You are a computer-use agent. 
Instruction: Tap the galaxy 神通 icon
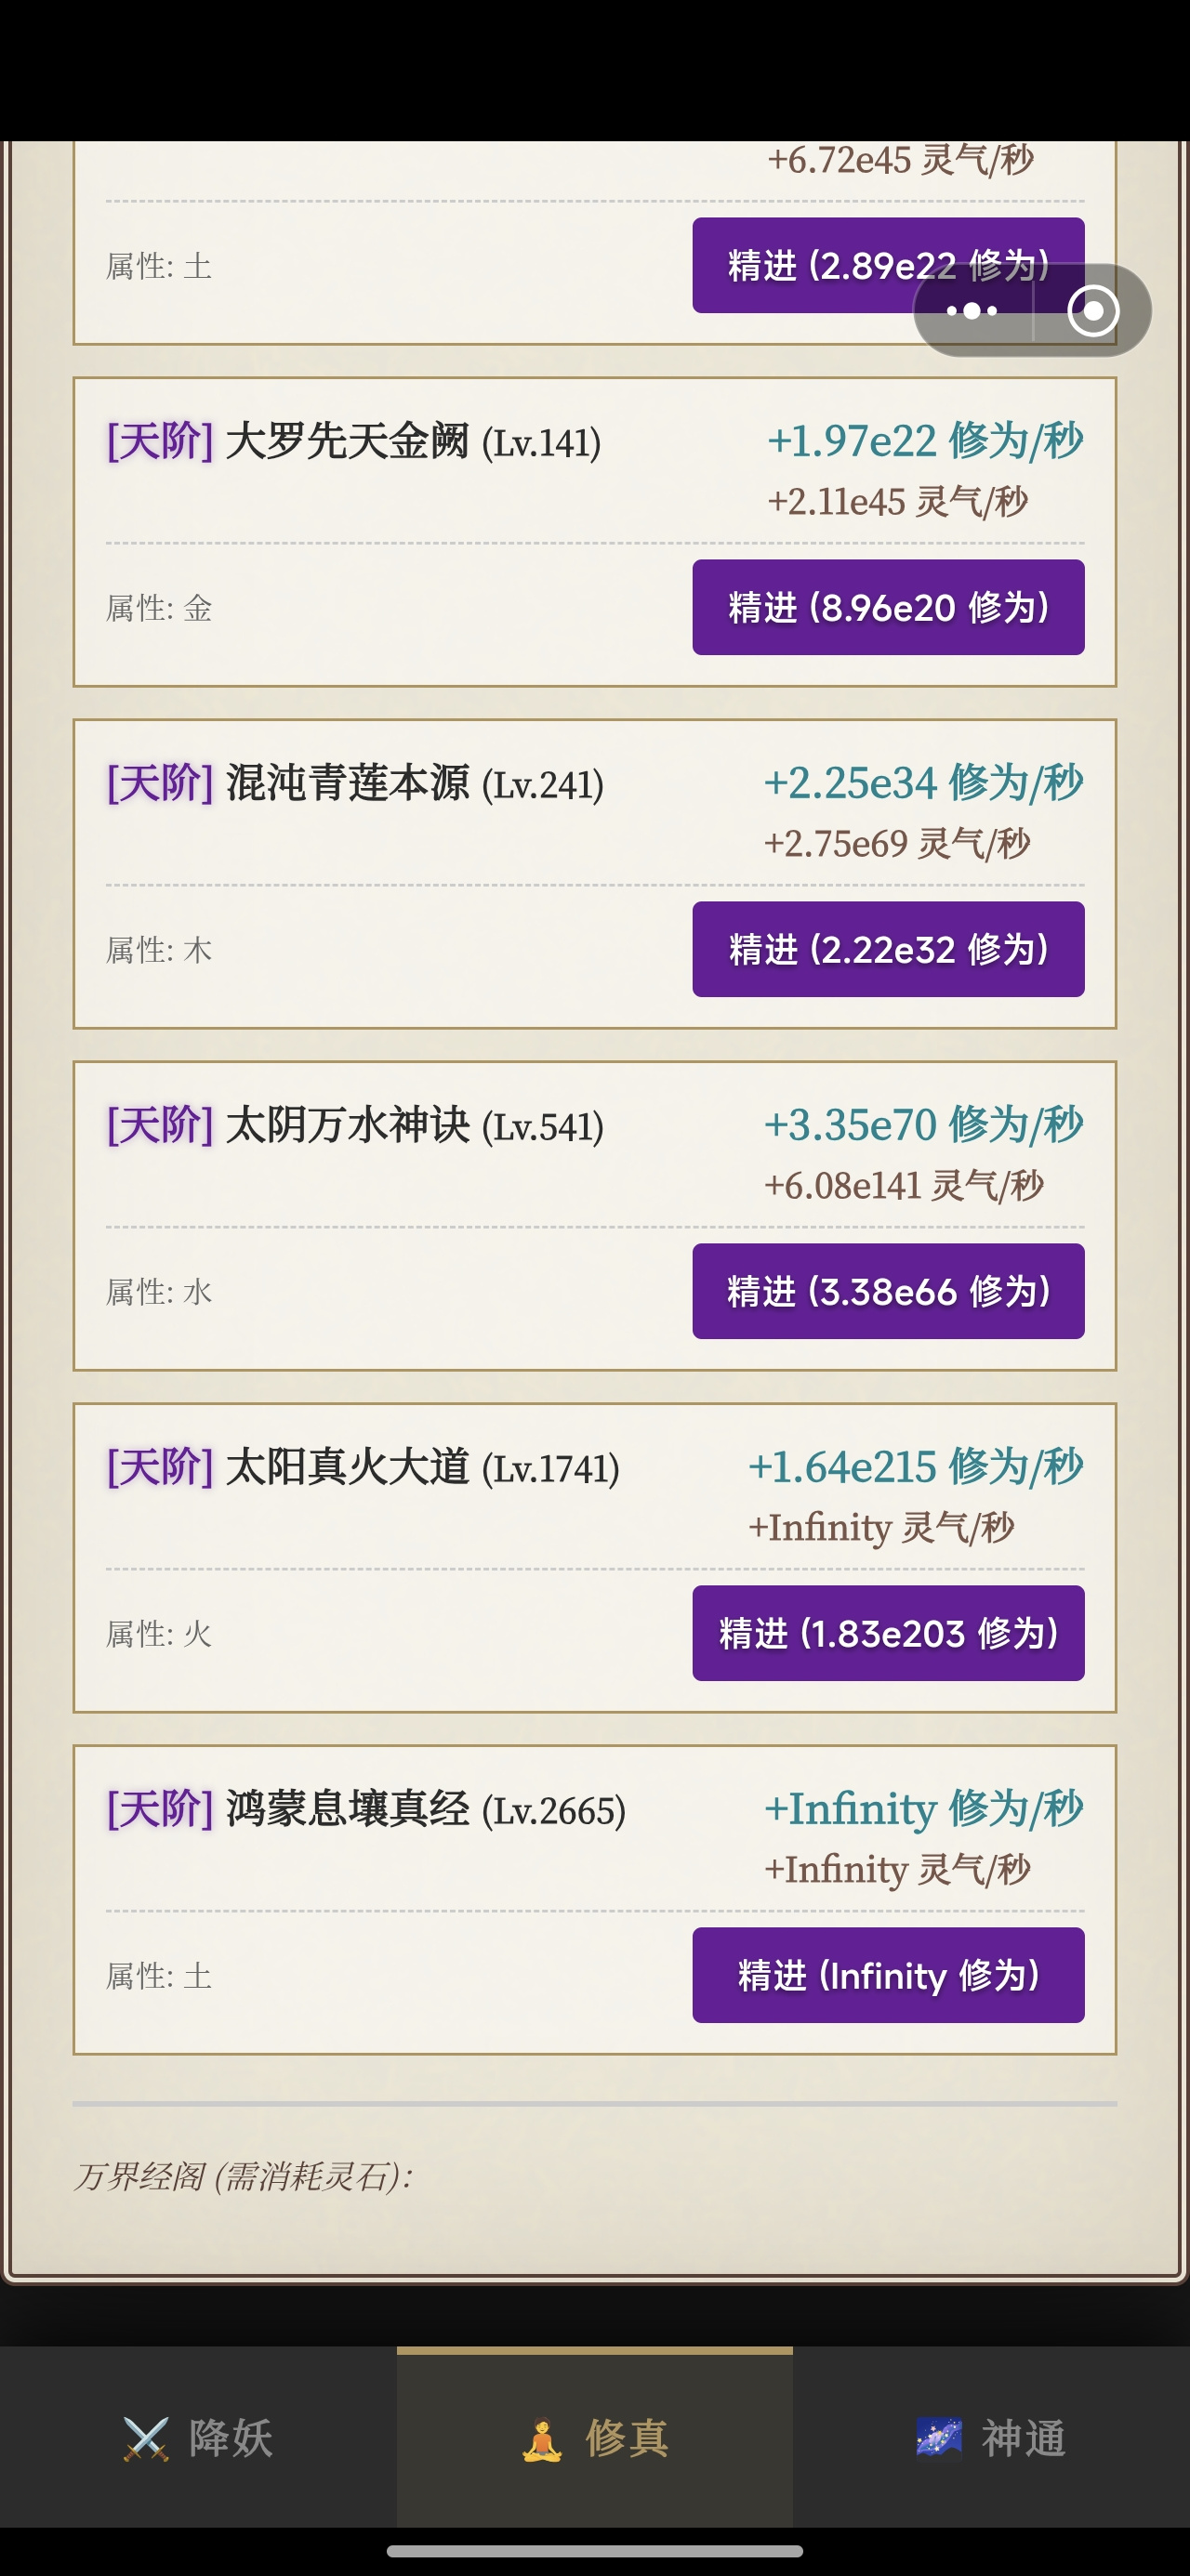[x=939, y=2438]
